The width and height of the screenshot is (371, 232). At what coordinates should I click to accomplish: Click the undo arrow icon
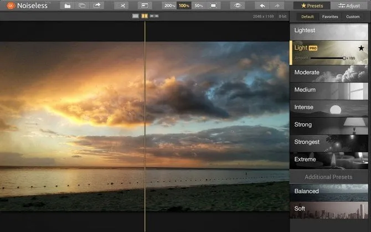click(262, 6)
